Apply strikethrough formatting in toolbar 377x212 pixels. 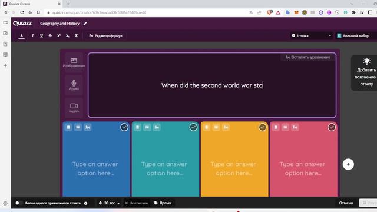pos(50,36)
